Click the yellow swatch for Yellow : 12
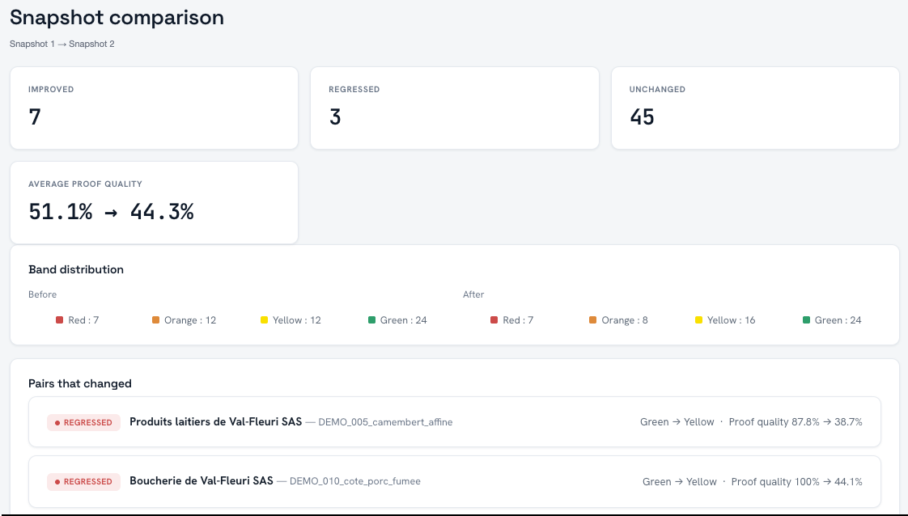The height and width of the screenshot is (516, 908). click(264, 320)
